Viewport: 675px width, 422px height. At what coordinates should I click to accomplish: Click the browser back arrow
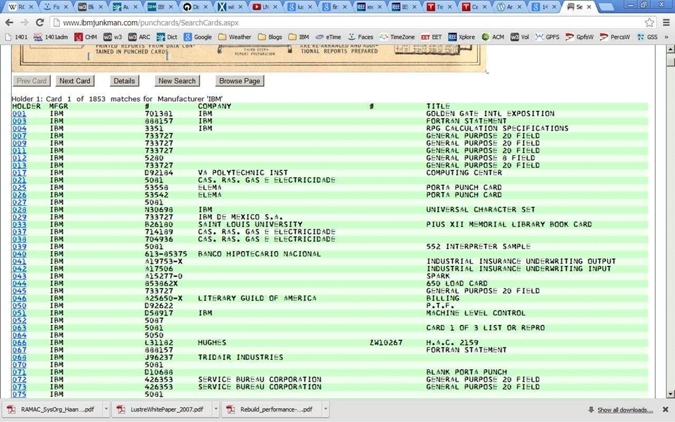click(x=9, y=22)
